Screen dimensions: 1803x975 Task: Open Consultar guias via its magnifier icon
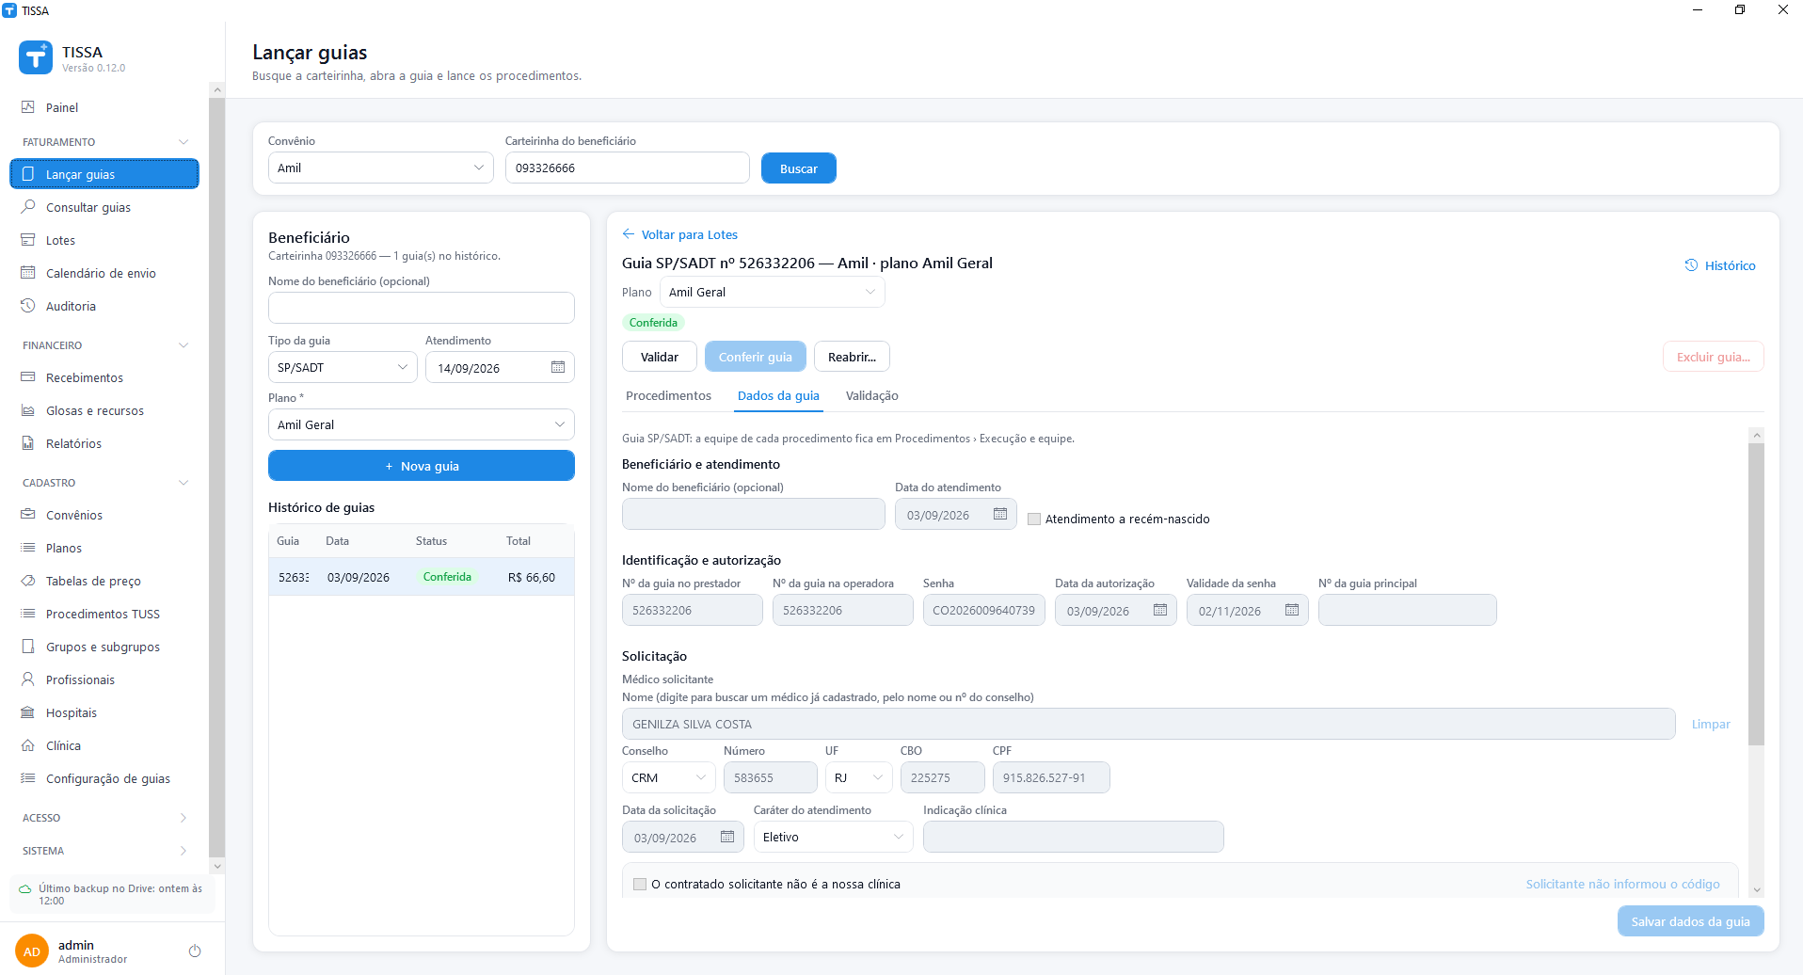click(28, 207)
